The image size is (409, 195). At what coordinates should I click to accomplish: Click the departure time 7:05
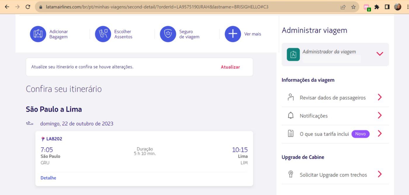tap(47, 150)
